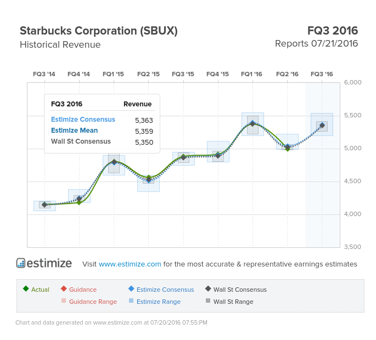This screenshot has height=340, width=376.
Task: Toggle the Wall St Range legend label
Action: pos(233,302)
